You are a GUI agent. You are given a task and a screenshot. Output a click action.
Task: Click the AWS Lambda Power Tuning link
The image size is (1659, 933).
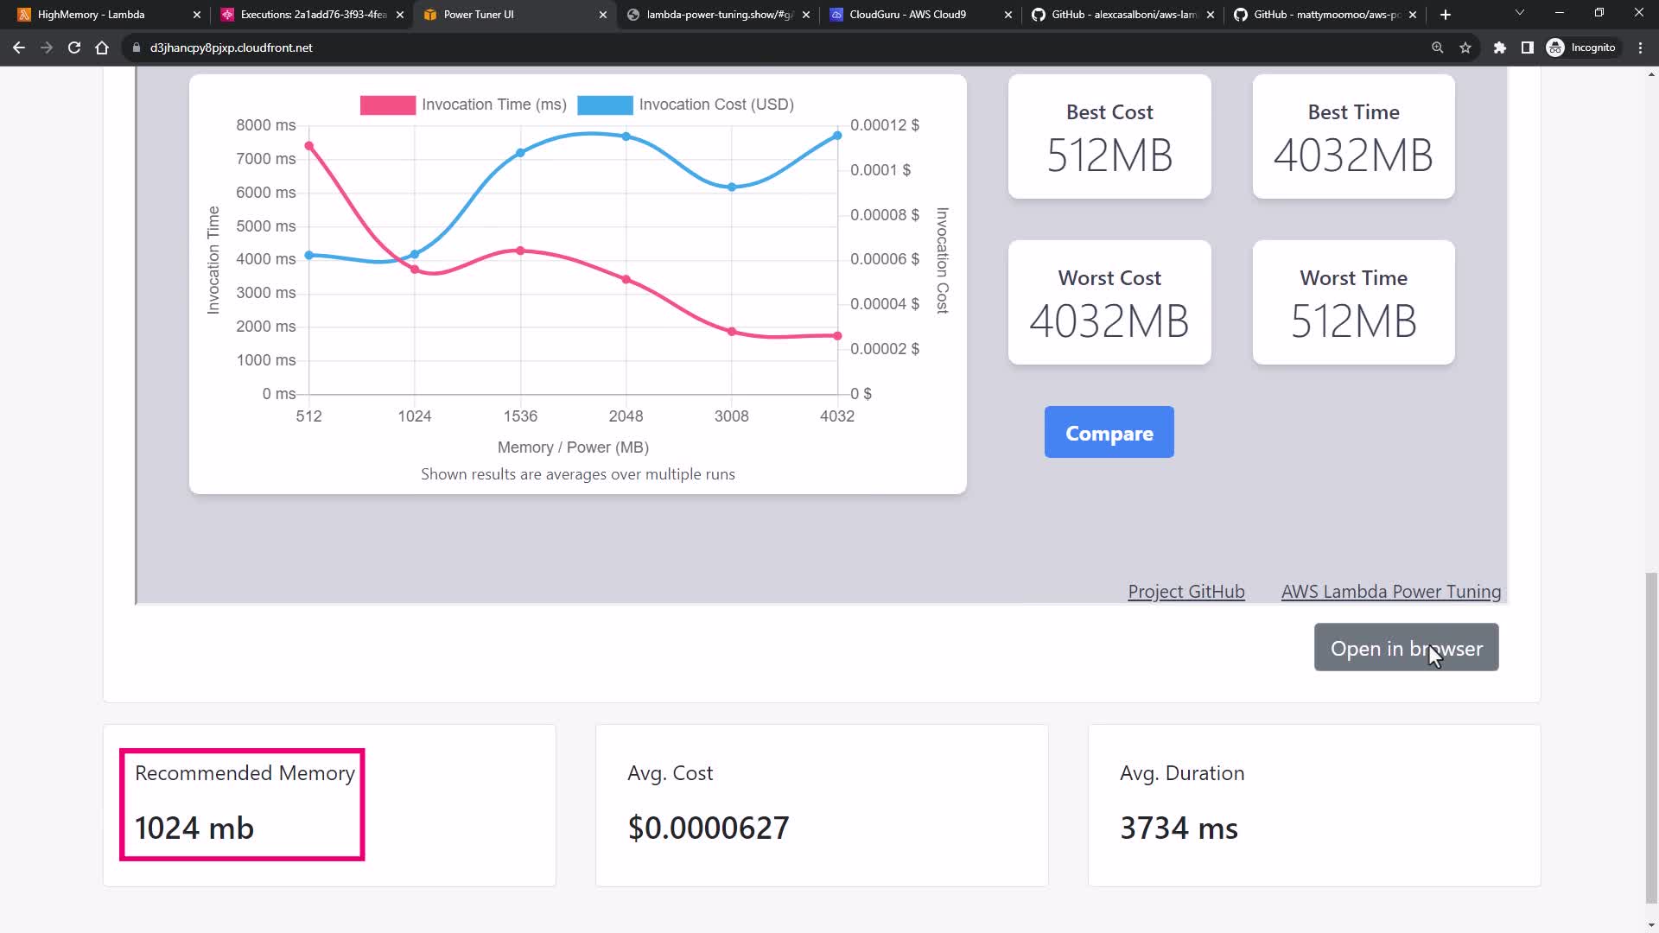click(x=1390, y=592)
